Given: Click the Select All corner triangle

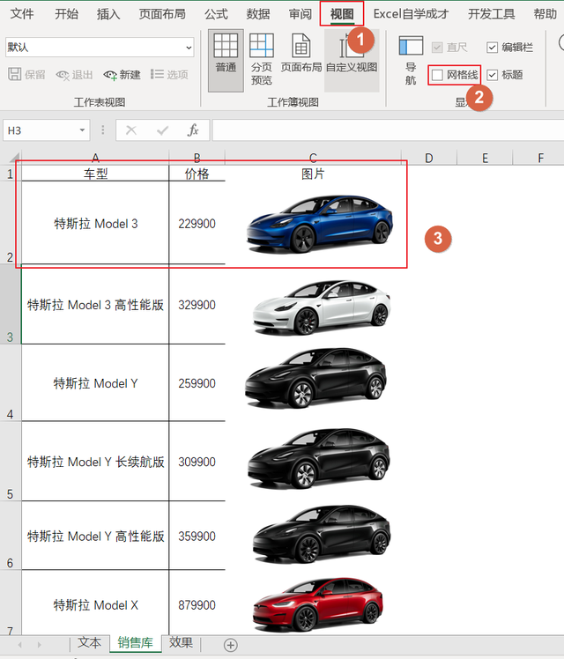Looking at the screenshot, I should tap(14, 158).
